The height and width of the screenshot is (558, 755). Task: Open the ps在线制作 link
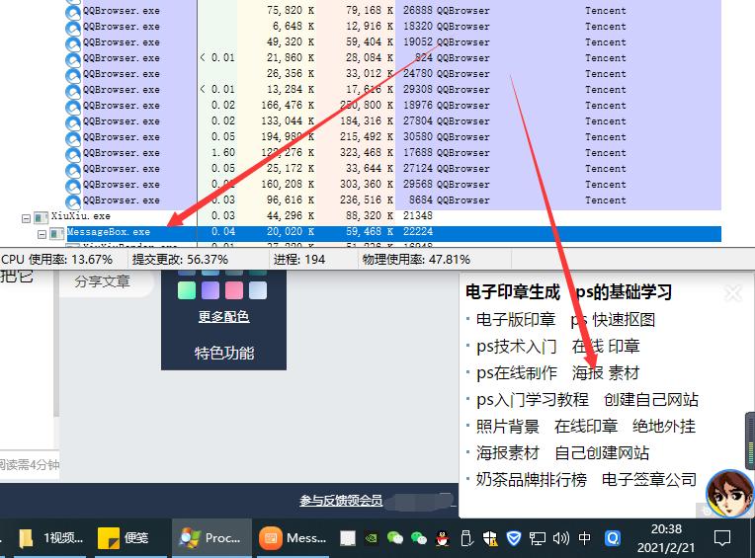click(517, 373)
